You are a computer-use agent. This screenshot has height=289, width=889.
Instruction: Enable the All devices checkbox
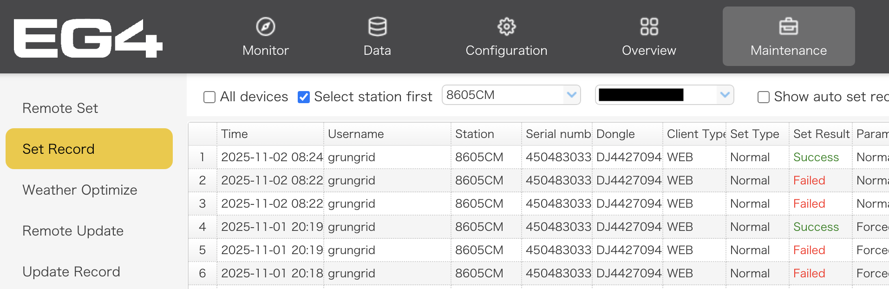click(x=209, y=97)
